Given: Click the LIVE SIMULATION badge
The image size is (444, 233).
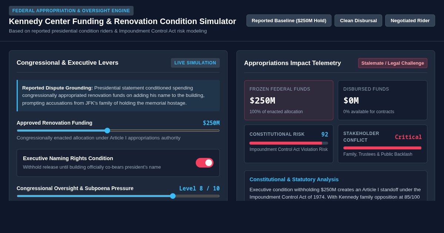Looking at the screenshot, I should (x=195, y=63).
